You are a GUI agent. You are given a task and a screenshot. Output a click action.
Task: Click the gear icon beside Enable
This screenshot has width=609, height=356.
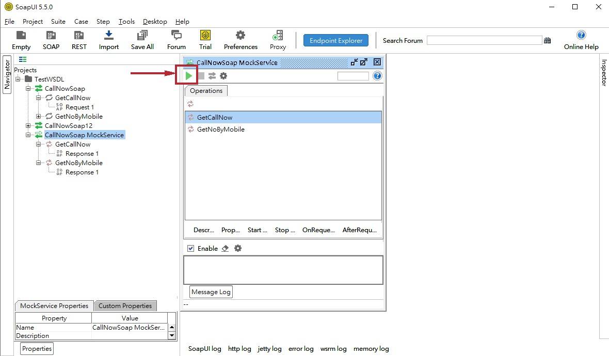click(x=238, y=249)
